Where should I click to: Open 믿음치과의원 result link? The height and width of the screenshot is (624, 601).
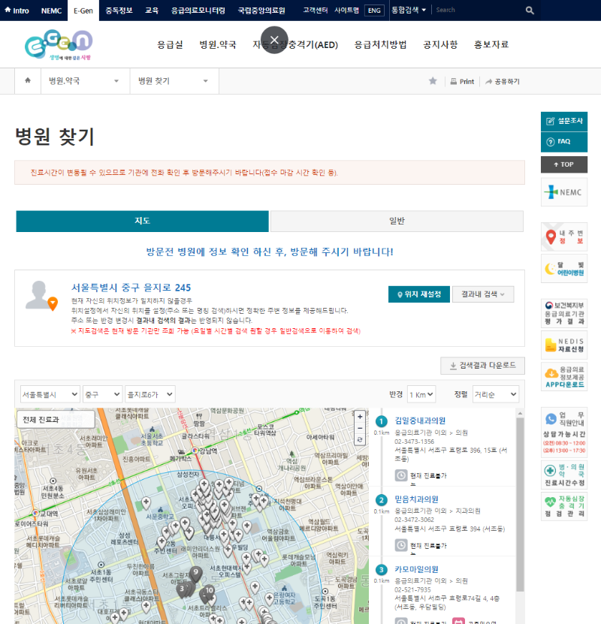pyautogui.click(x=416, y=499)
